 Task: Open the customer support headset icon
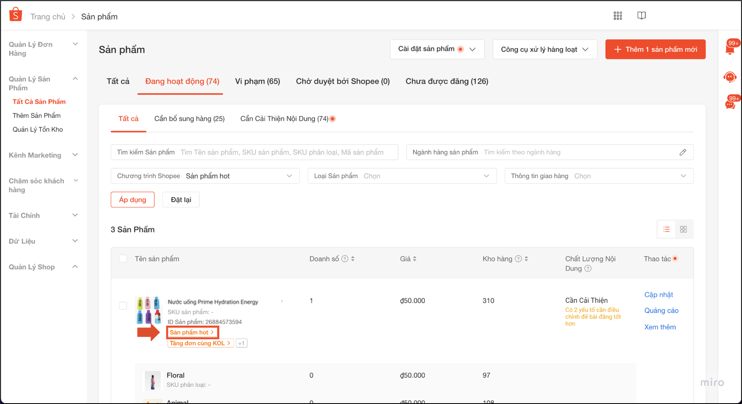(x=730, y=77)
